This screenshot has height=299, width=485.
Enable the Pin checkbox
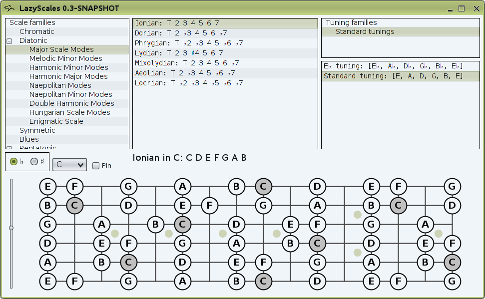pos(96,166)
